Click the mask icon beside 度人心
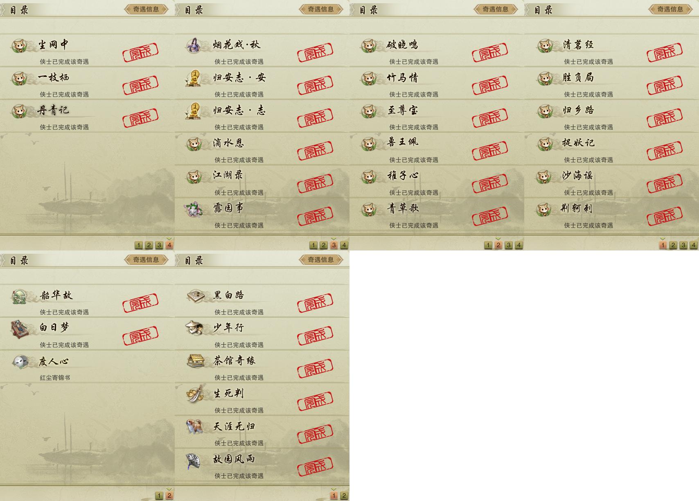The width and height of the screenshot is (699, 501). click(x=20, y=362)
